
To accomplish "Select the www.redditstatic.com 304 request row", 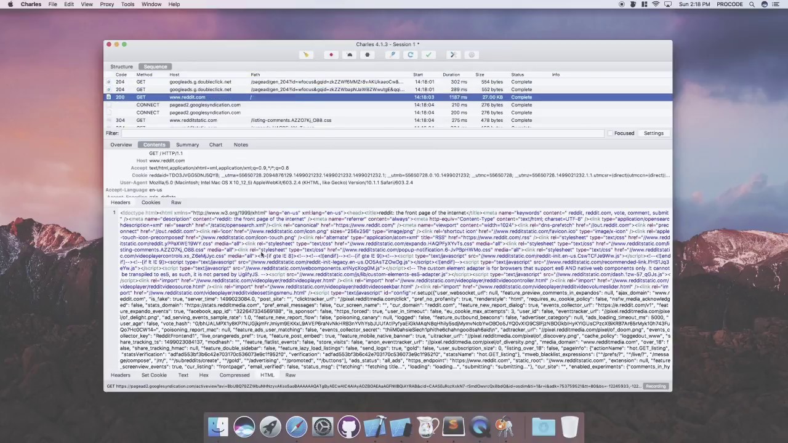I will [388, 121].
